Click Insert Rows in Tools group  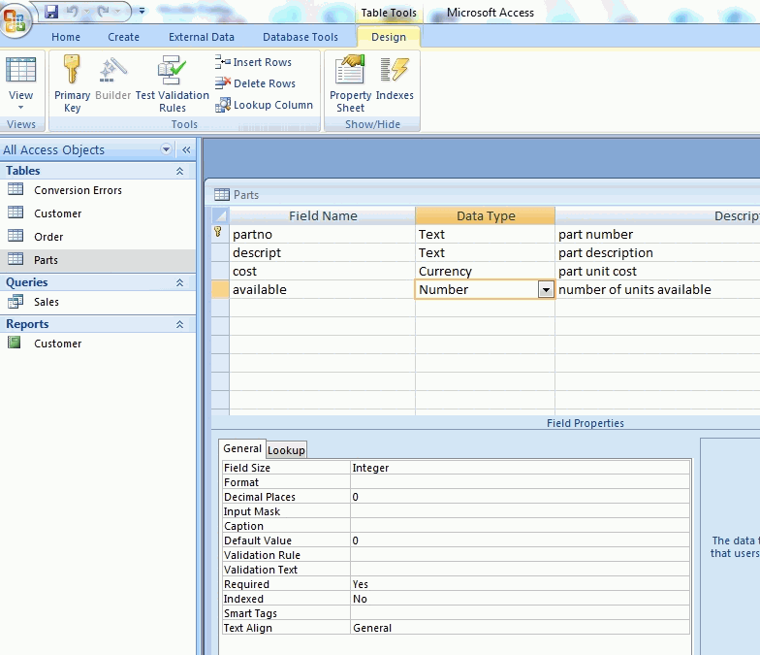(254, 62)
